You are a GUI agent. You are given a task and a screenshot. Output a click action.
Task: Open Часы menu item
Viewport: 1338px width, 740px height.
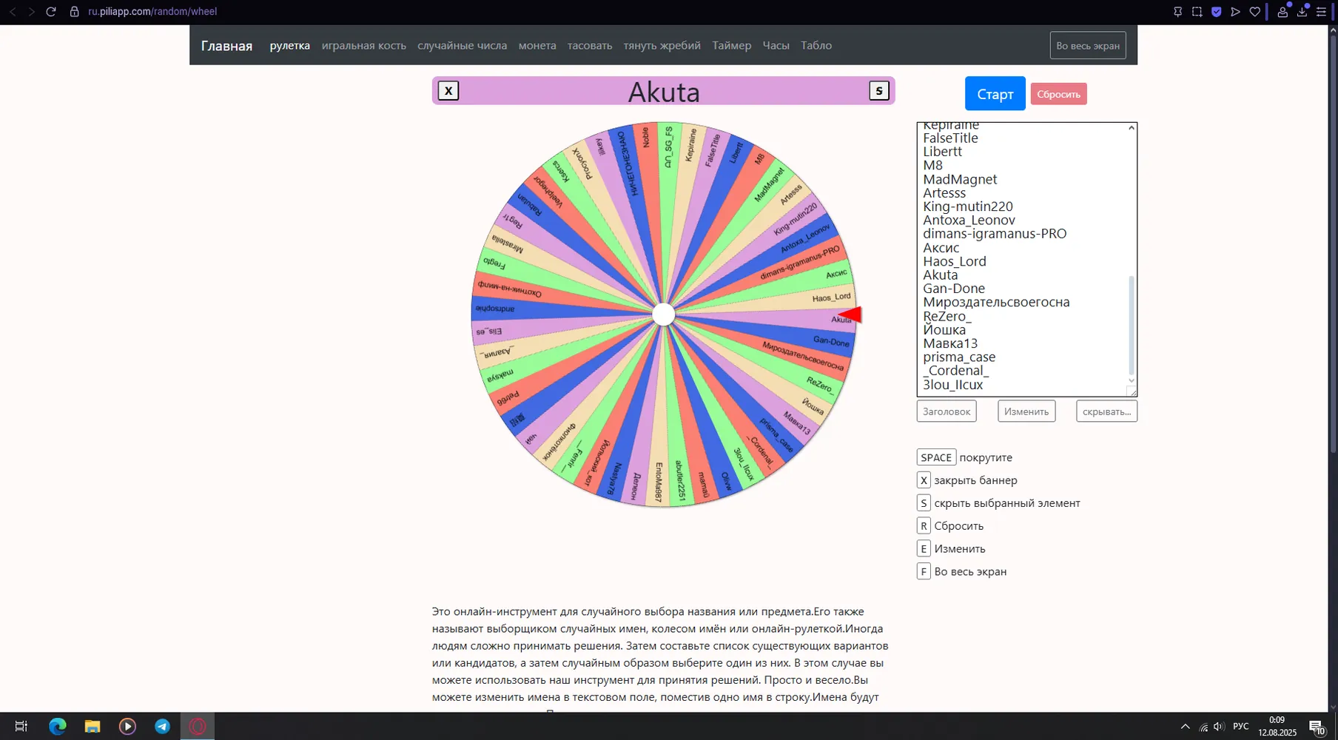coord(776,46)
